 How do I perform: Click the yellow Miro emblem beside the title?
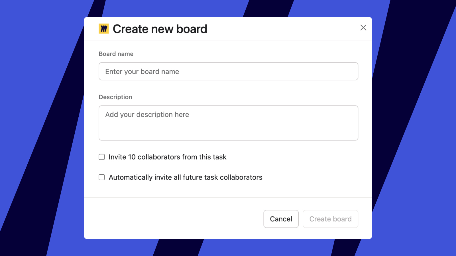pyautogui.click(x=103, y=28)
